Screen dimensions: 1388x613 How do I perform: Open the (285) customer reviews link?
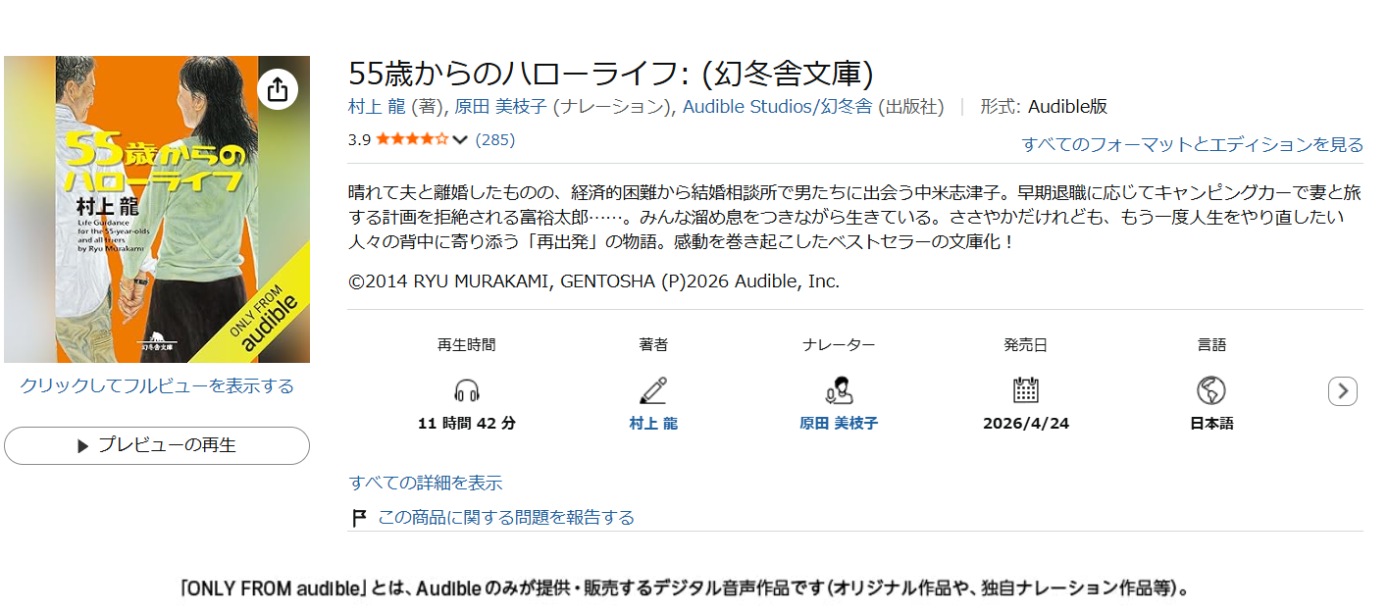pyautogui.click(x=495, y=139)
